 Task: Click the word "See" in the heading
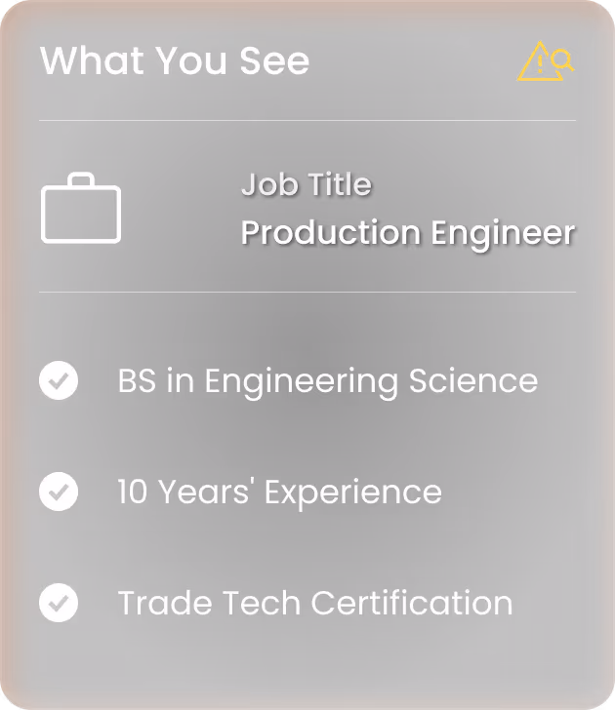tap(274, 60)
